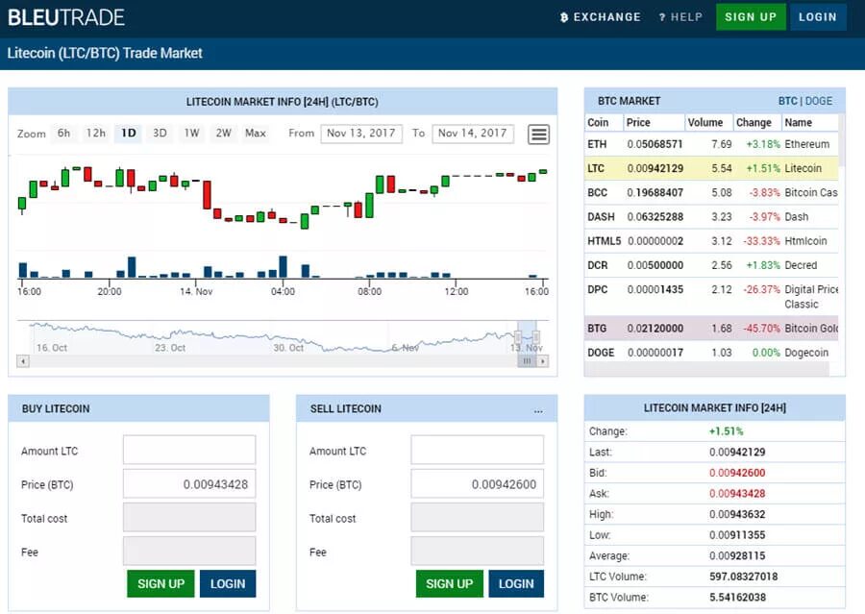Set chart zoom to 1D

(x=129, y=134)
